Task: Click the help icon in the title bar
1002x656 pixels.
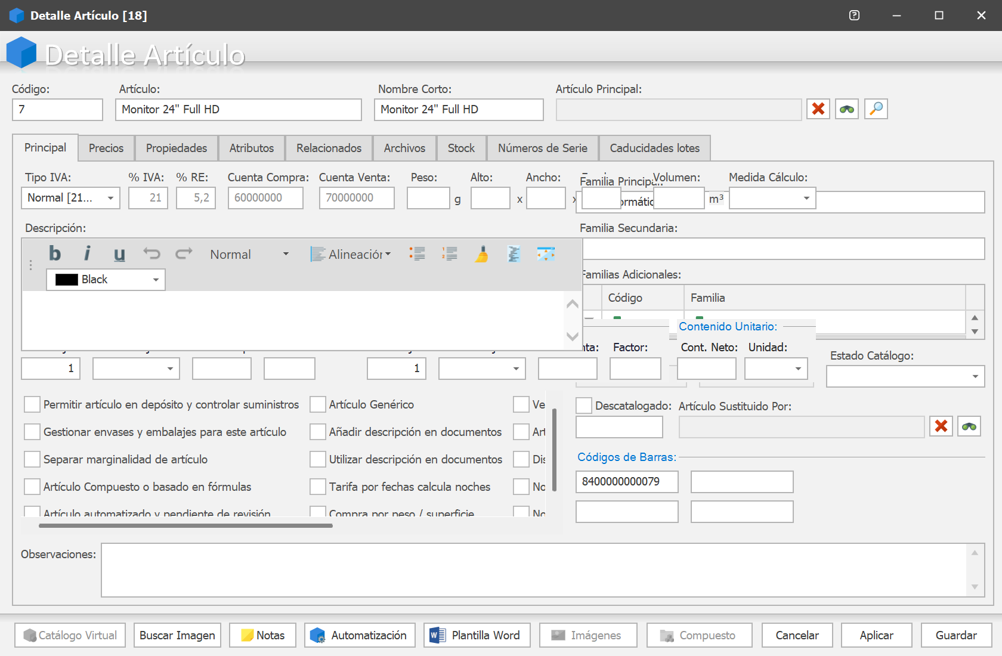Action: (854, 16)
